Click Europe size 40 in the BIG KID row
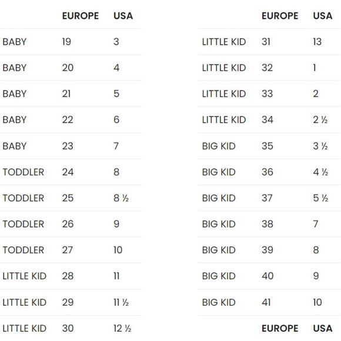Image resolution: width=341 pixels, height=341 pixels. click(x=268, y=276)
